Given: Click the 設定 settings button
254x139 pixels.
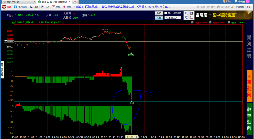Looking at the screenshot, I should tap(186, 15).
